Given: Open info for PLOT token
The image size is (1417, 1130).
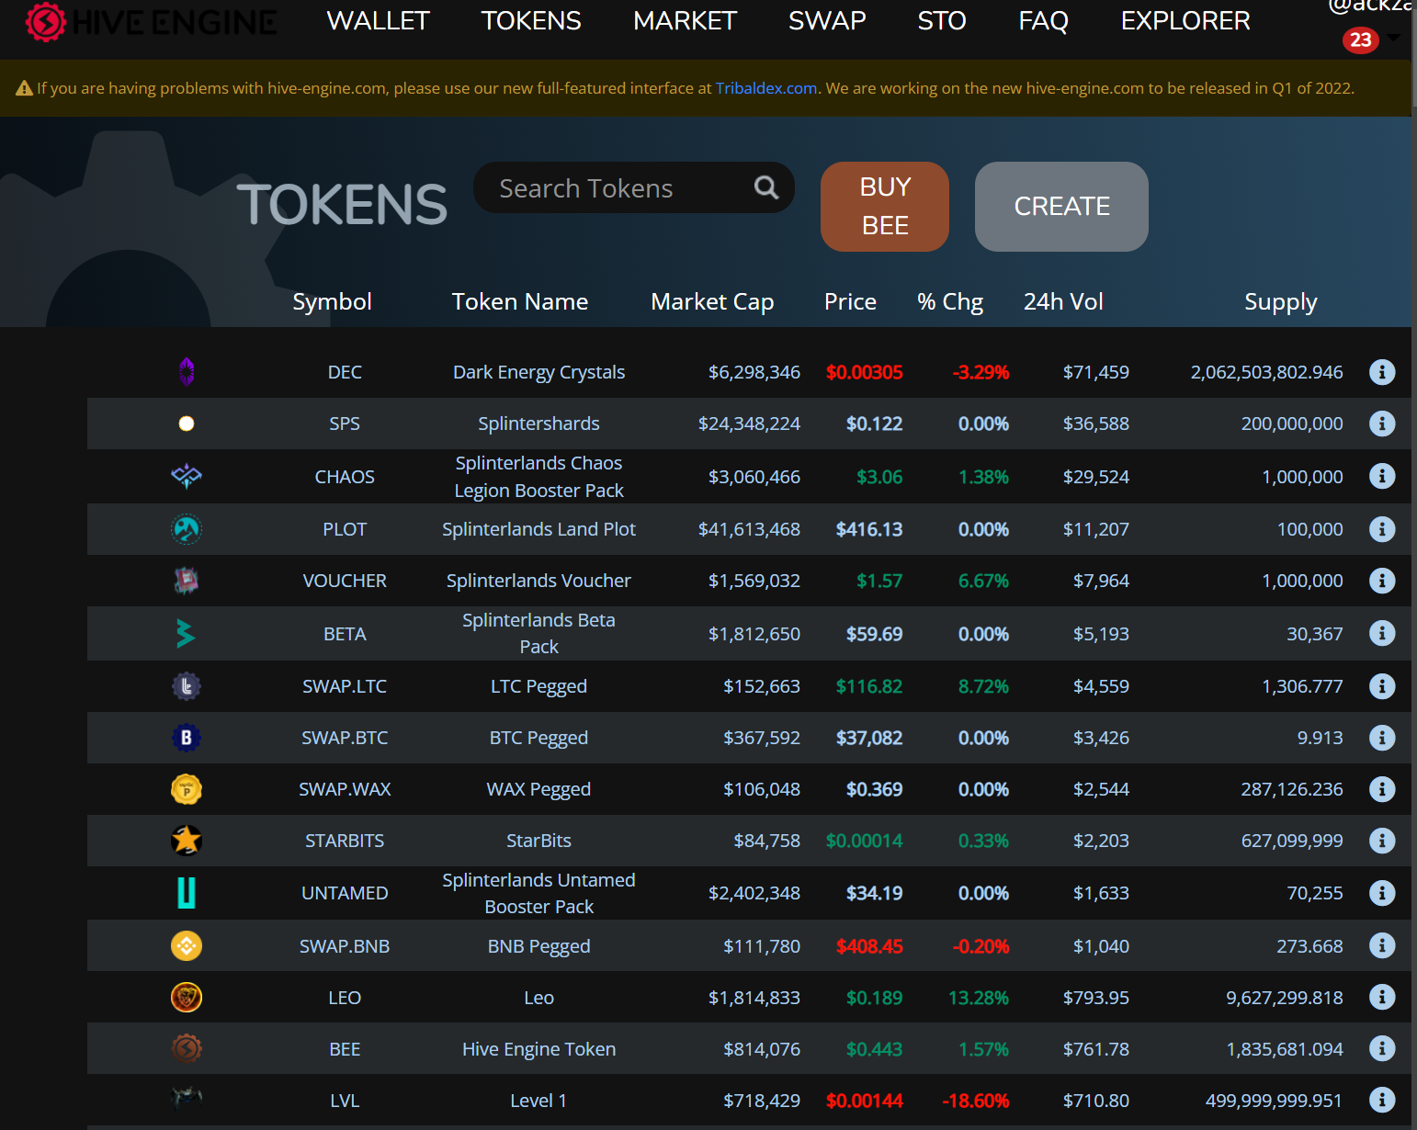Looking at the screenshot, I should (x=1381, y=529).
